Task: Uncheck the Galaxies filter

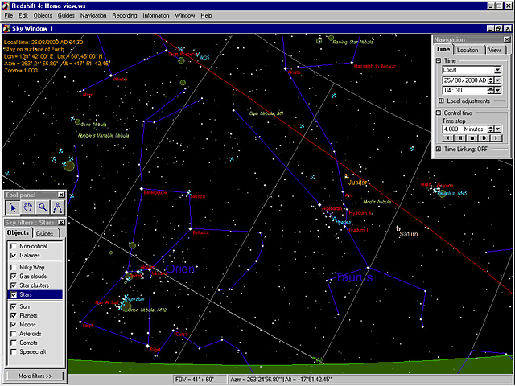Action: click(14, 255)
